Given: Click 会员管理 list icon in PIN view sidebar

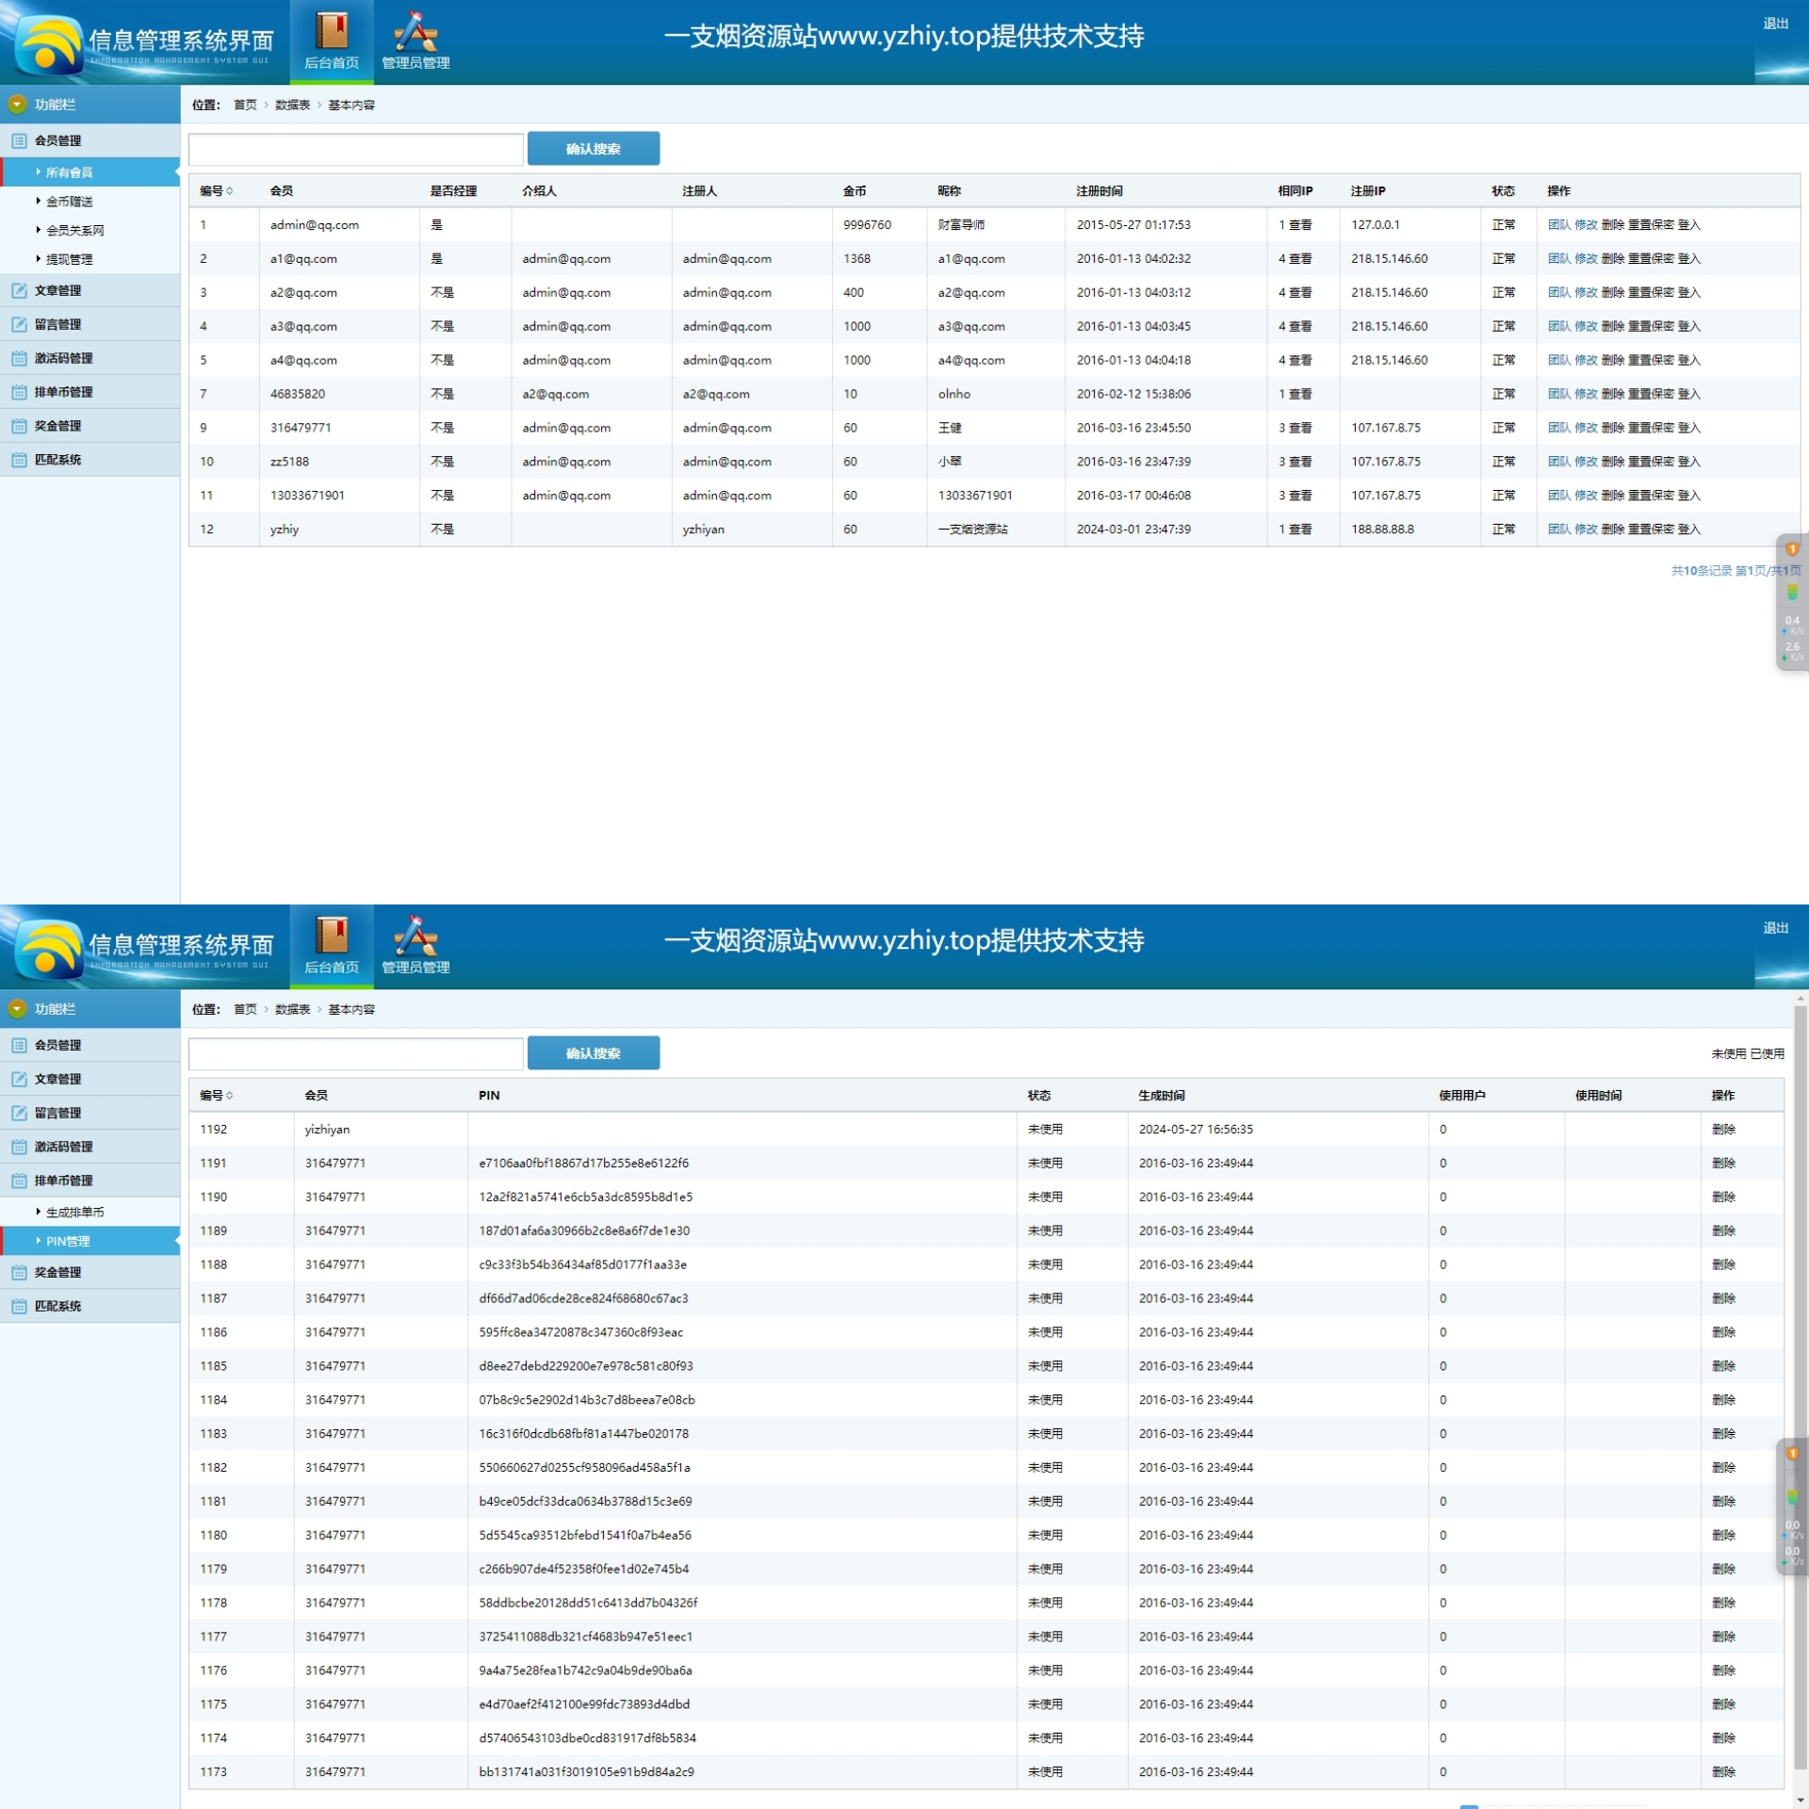Looking at the screenshot, I should pyautogui.click(x=19, y=1045).
